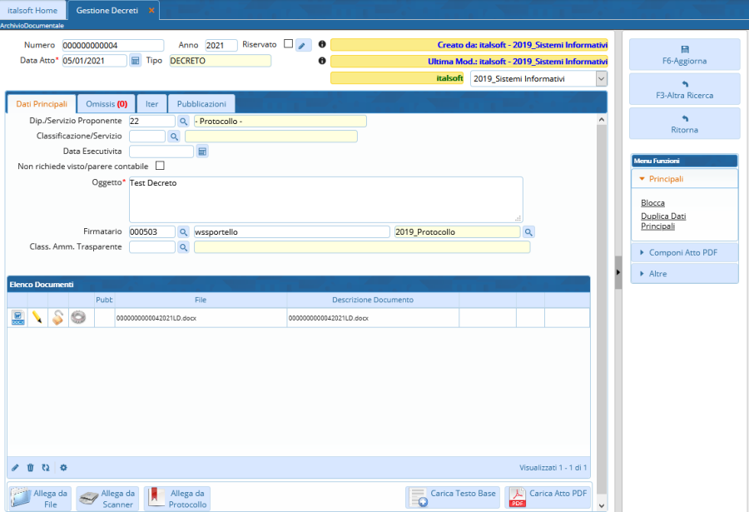Screen dimensions: 749x512
Task: Open the Pubblicazioni tab
Action: pos(201,104)
